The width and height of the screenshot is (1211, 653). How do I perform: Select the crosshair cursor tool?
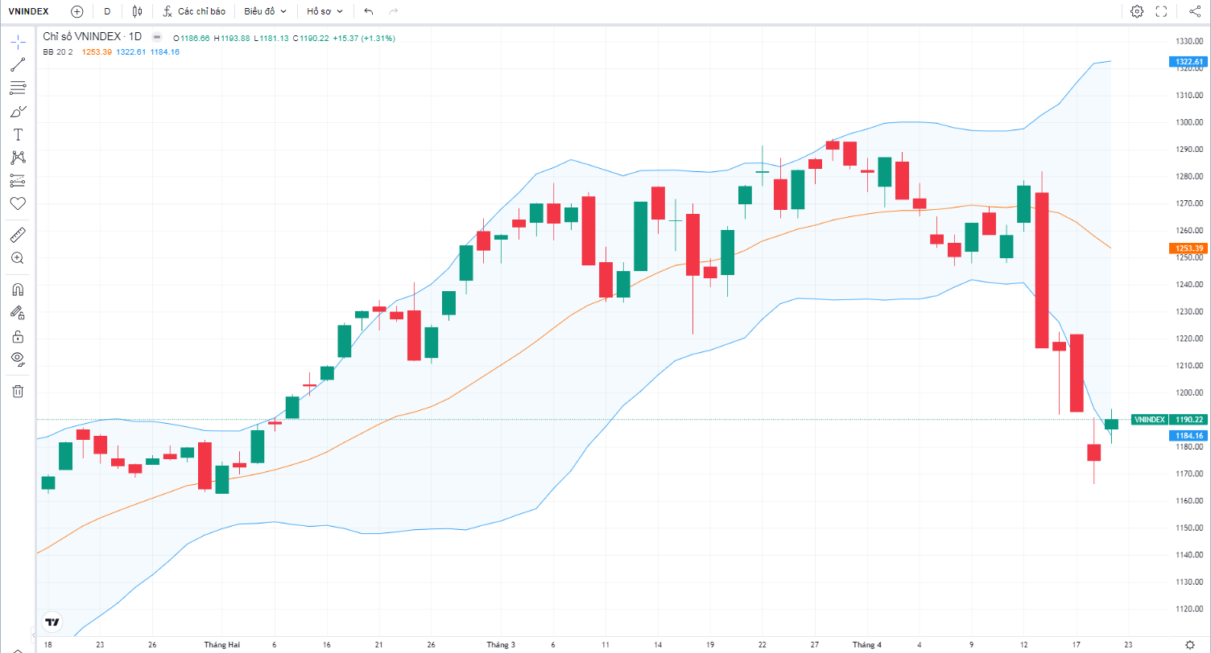point(18,40)
